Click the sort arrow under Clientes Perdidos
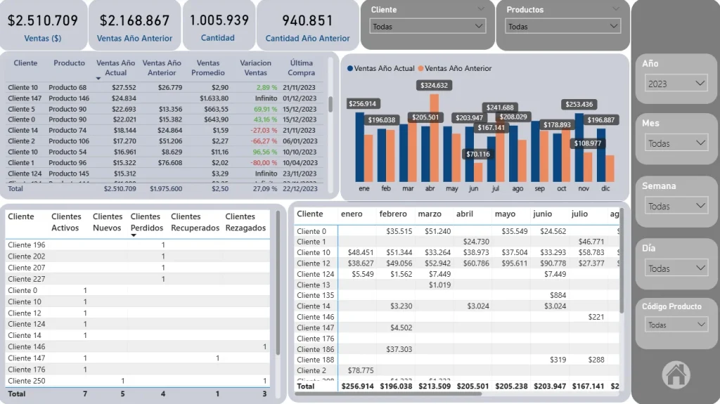Image resolution: width=720 pixels, height=404 pixels. pos(134,235)
